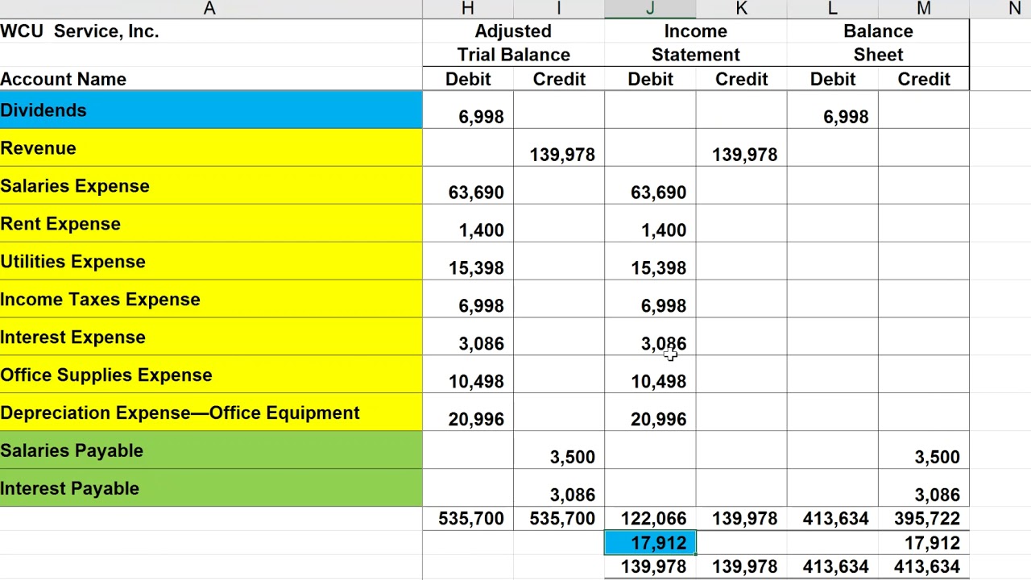Select Depreciation 20,996 in Income Statement Debit
Screen dimensions: 1031x580
coord(650,413)
